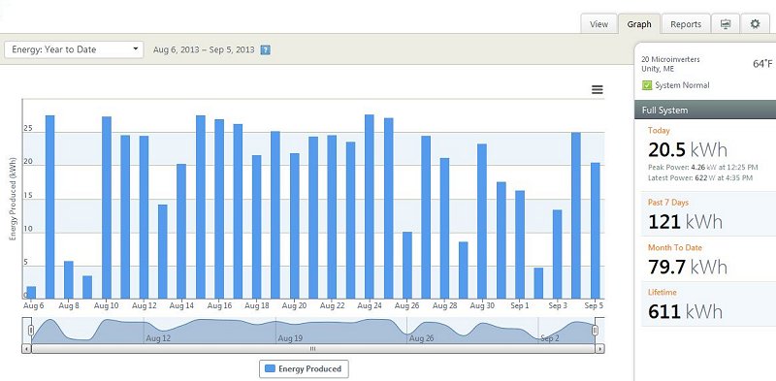Click the scrollbar right arrow
This screenshot has height=381, width=776.
599,349
